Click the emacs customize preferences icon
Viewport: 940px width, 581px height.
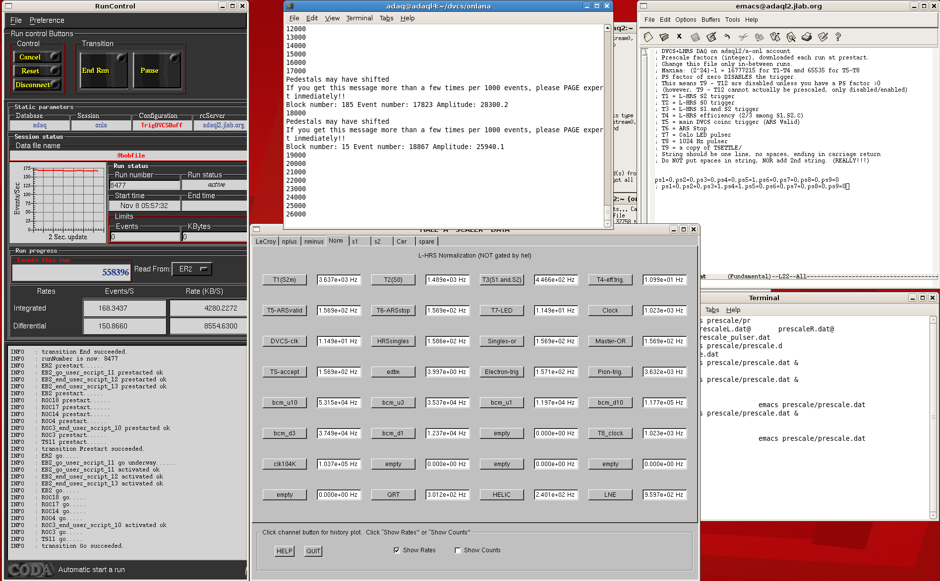pos(822,37)
